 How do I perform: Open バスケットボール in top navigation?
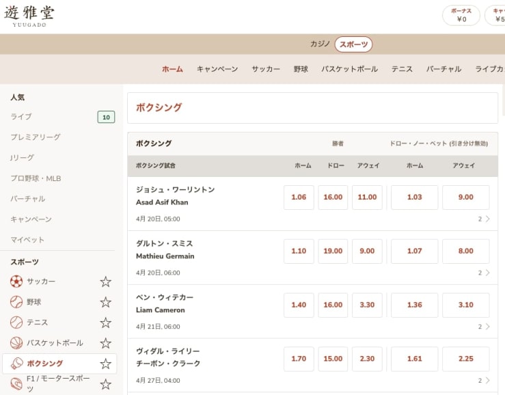pyautogui.click(x=349, y=69)
